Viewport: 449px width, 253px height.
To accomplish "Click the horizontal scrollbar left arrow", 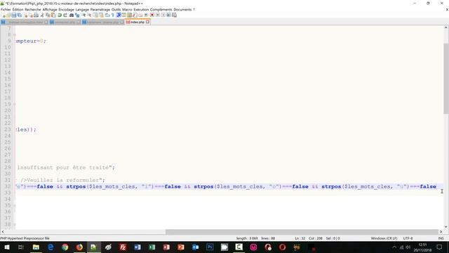I will [3, 232].
